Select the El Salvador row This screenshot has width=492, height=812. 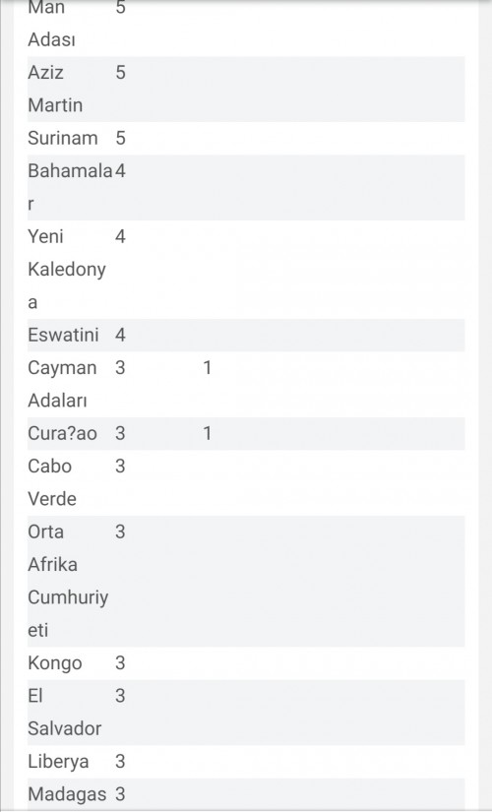[x=246, y=713]
